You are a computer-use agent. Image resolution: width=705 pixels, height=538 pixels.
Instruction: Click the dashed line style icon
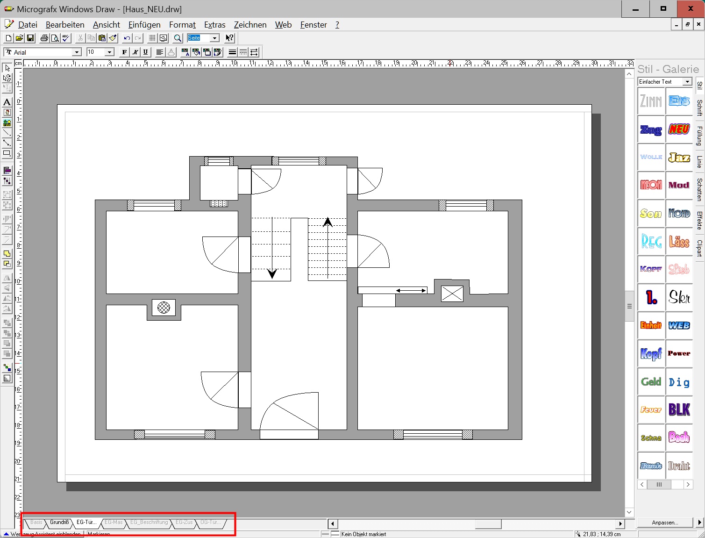pos(243,52)
